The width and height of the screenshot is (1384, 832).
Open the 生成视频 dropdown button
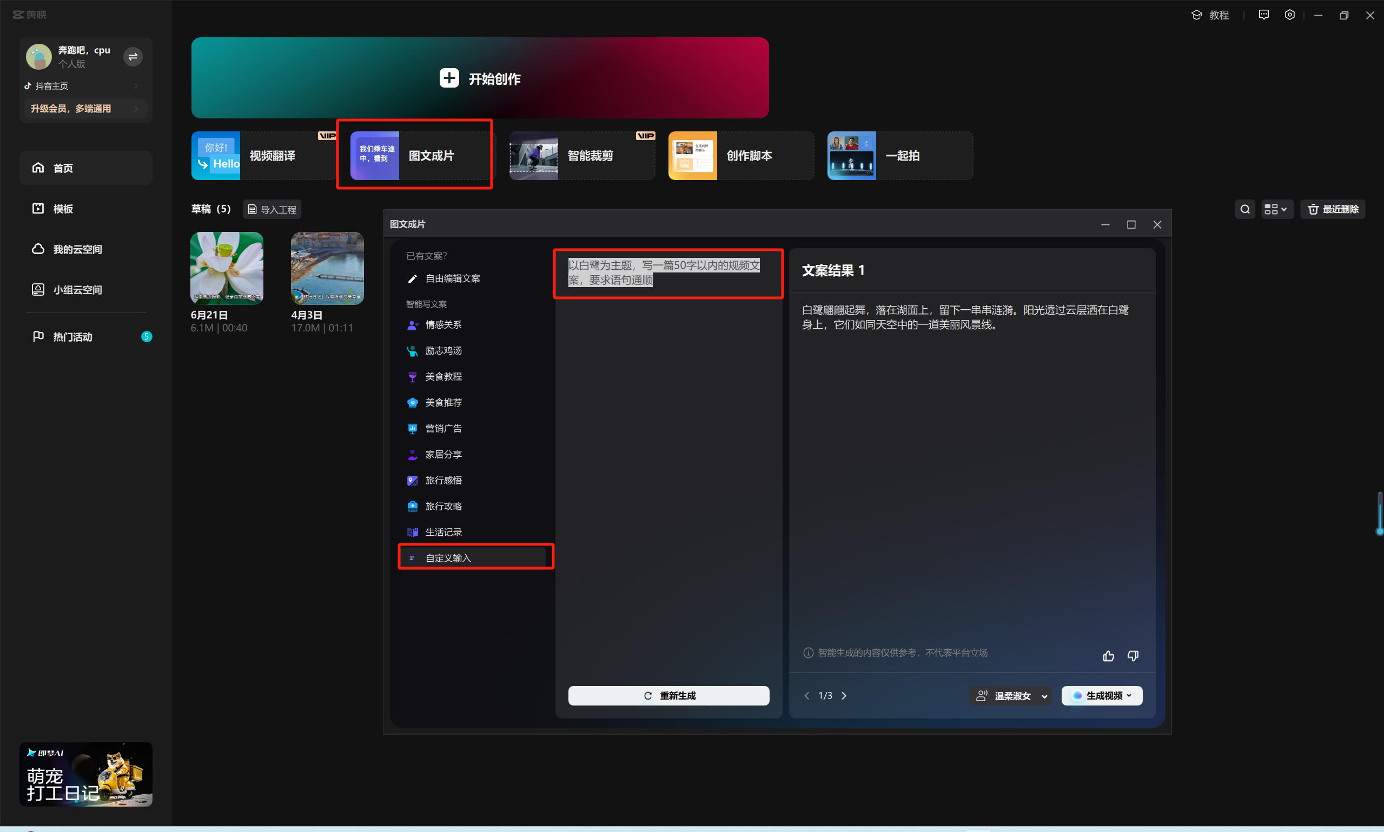click(x=1101, y=695)
